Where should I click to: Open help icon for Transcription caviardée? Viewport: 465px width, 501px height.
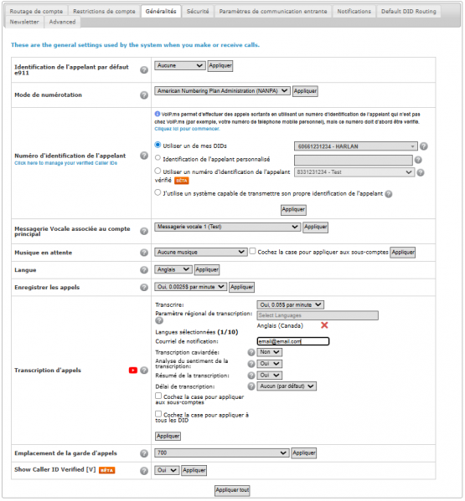[251, 352]
